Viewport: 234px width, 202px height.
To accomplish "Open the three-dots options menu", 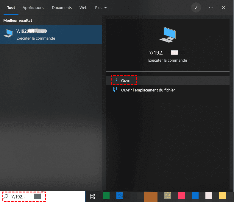I will tap(211, 7).
